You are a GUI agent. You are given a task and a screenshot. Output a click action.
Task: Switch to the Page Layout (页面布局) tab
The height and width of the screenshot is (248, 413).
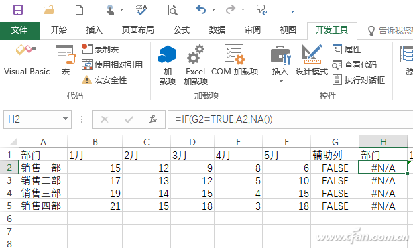pyautogui.click(x=137, y=30)
